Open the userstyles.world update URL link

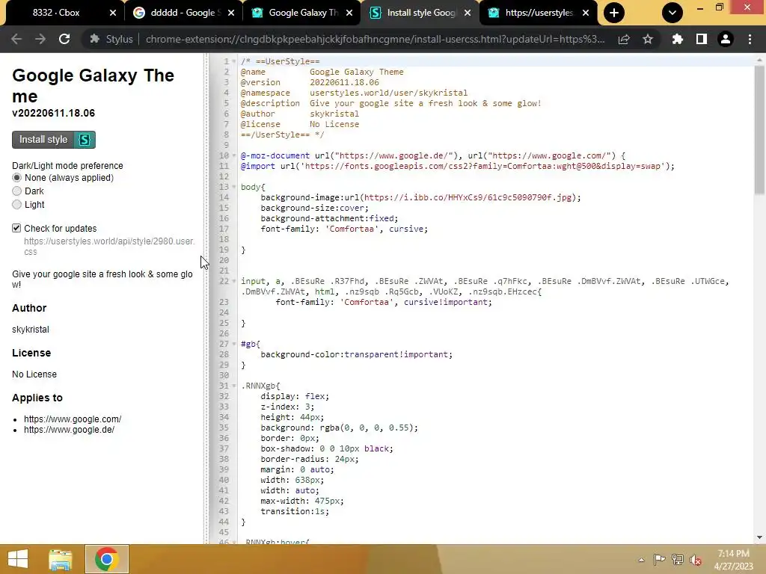tap(109, 247)
